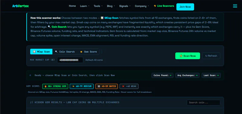Click the Search coin field
Image resolution: width=242 pixels, height=114 pixels.
pyautogui.click(x=203, y=103)
